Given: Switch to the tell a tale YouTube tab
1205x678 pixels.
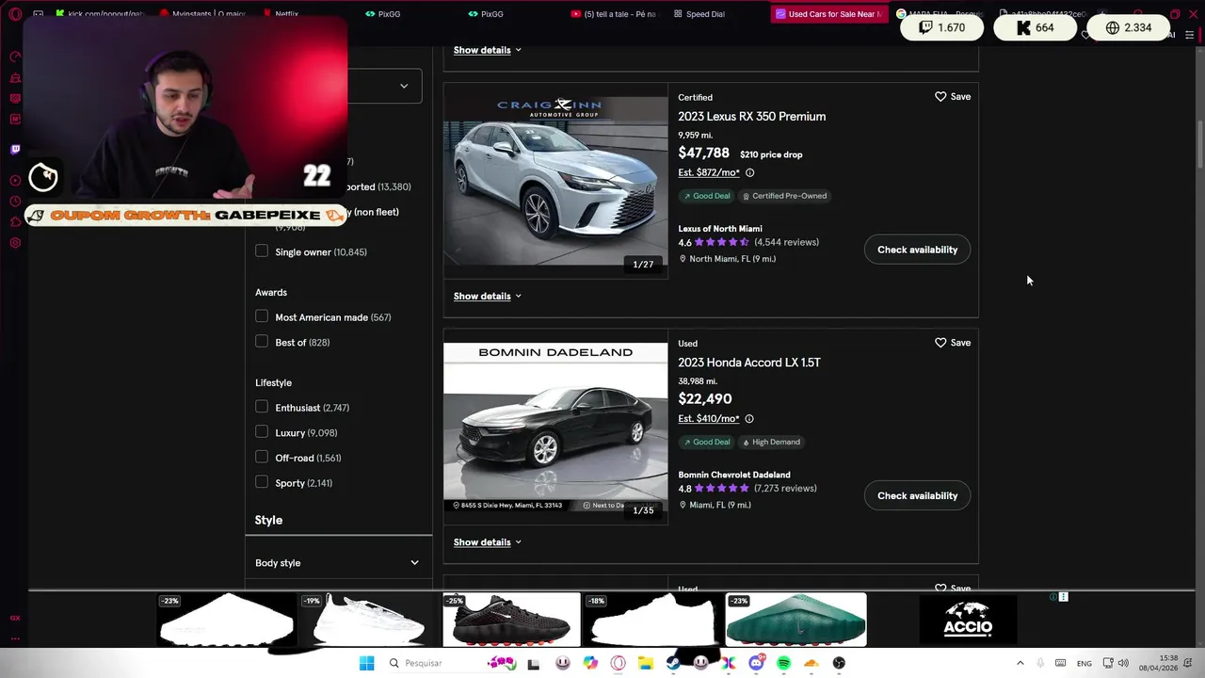Looking at the screenshot, I should [613, 14].
